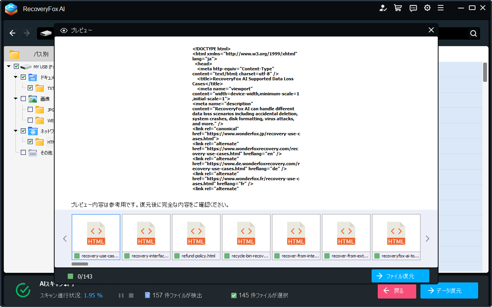The image size is (492, 307).
Task: Uncheck the MY USB checkbox
Action: (16, 66)
